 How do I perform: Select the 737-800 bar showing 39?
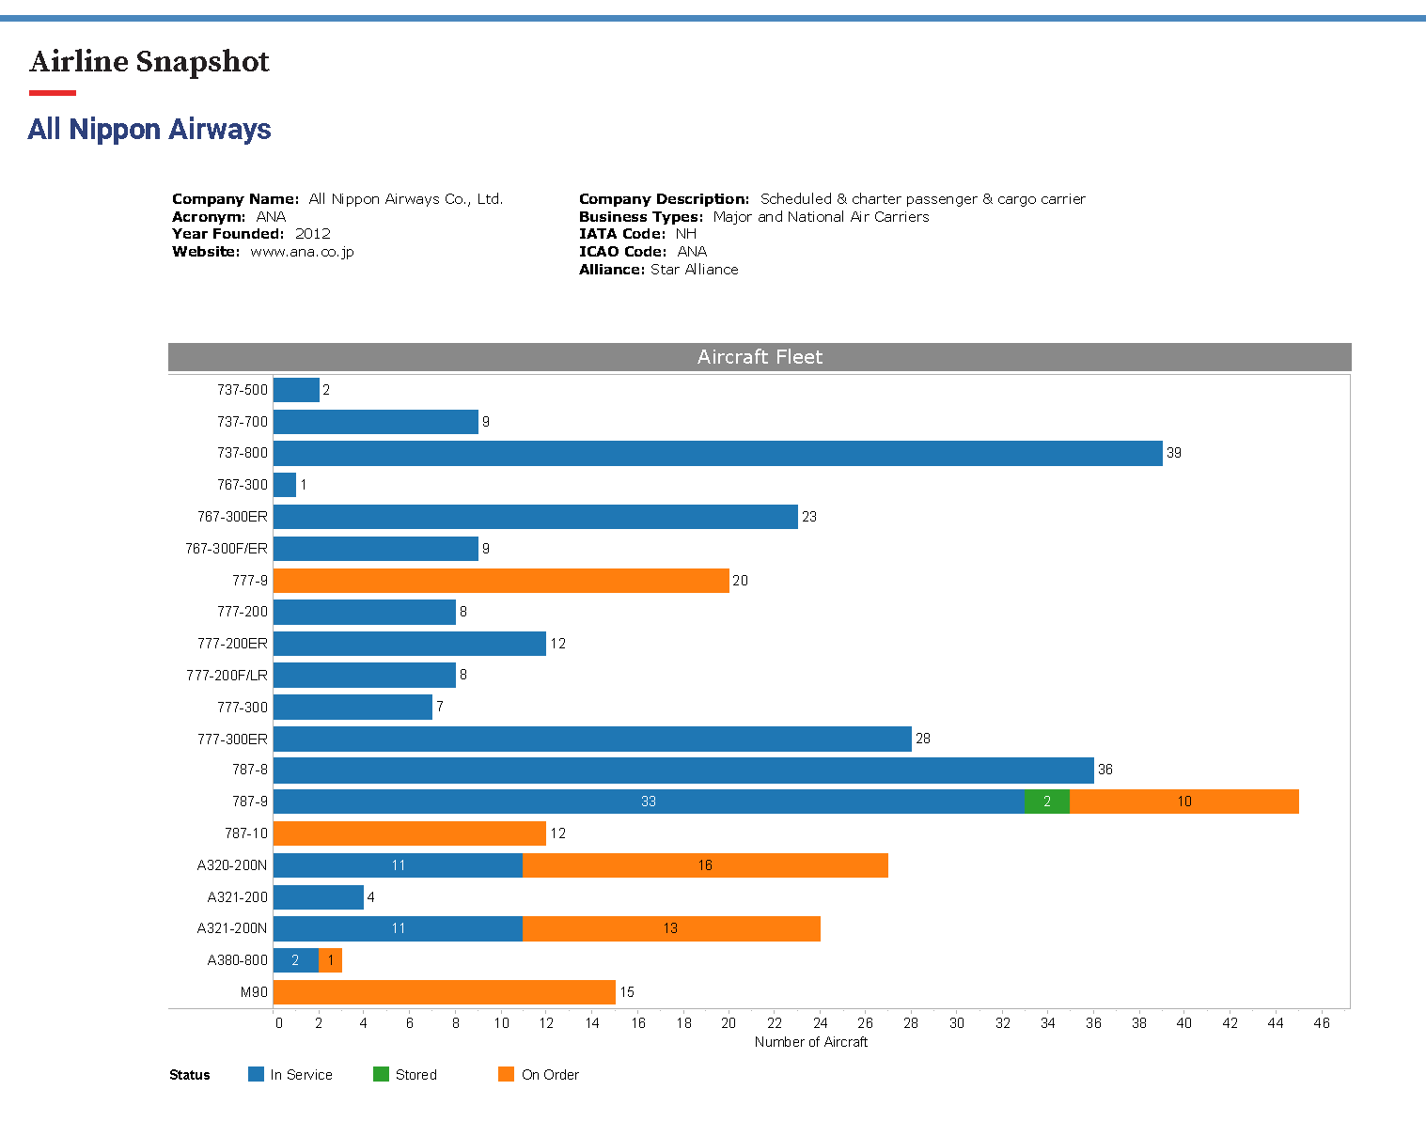[717, 453]
